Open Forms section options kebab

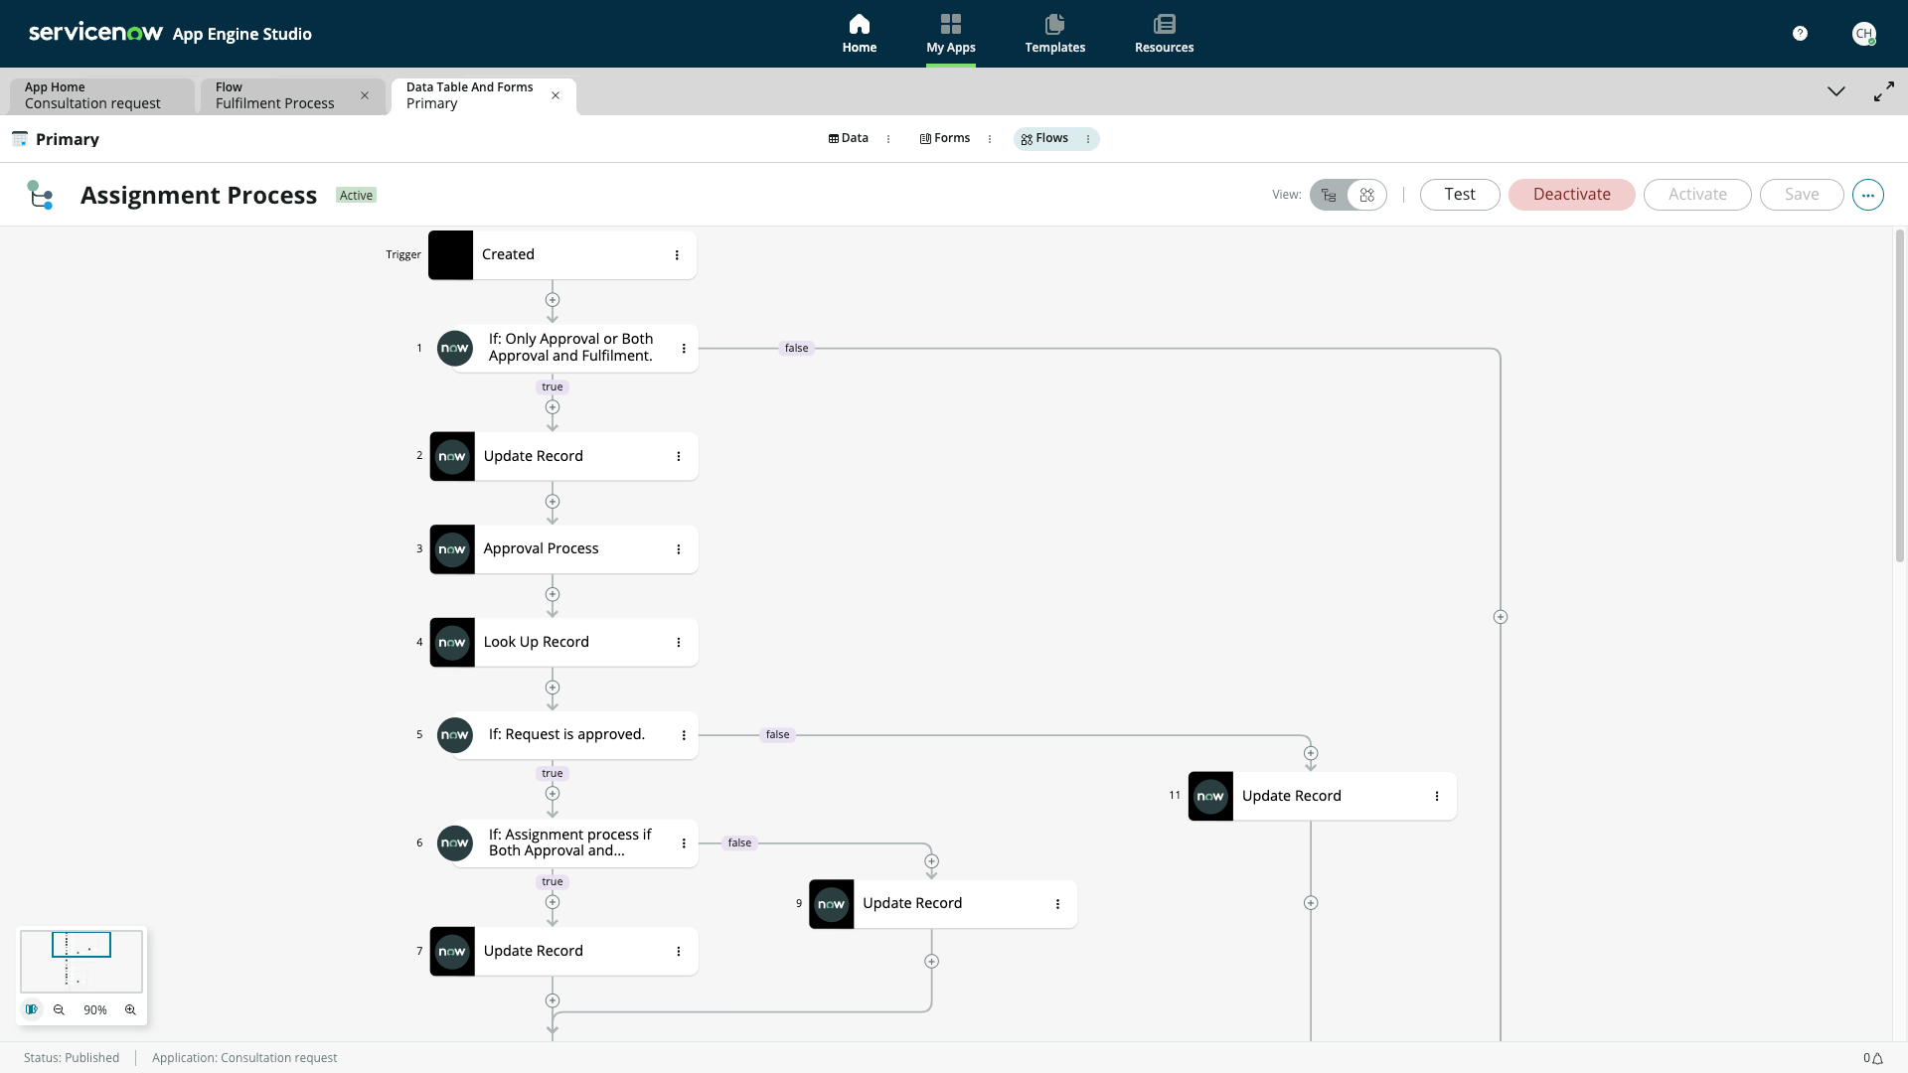[x=990, y=139]
